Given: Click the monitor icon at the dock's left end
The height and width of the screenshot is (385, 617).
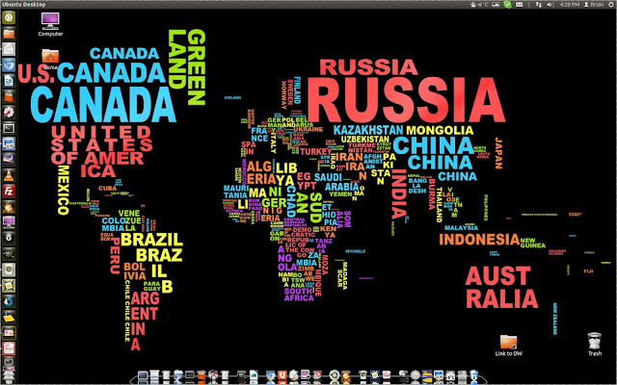Looking at the screenshot, I should pos(143,376).
